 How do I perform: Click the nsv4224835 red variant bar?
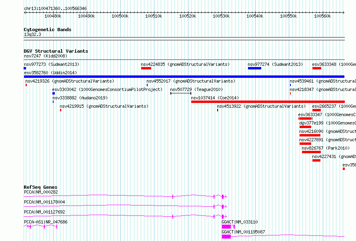146,68
